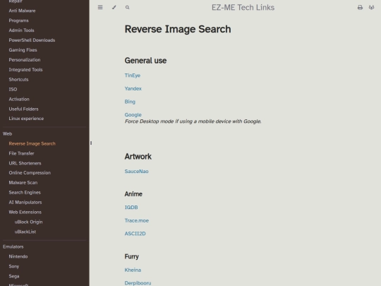The image size is (381, 286).
Task: Select uBlock Origin sub-entry
Action: point(28,222)
